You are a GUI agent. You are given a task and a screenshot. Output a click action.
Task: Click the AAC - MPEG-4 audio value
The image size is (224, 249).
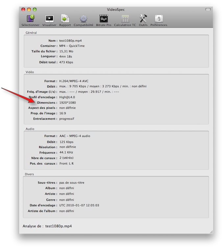tap(75, 136)
